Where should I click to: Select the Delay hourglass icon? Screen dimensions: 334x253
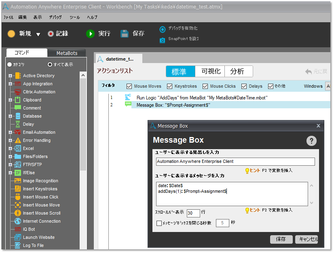[x=18, y=124]
